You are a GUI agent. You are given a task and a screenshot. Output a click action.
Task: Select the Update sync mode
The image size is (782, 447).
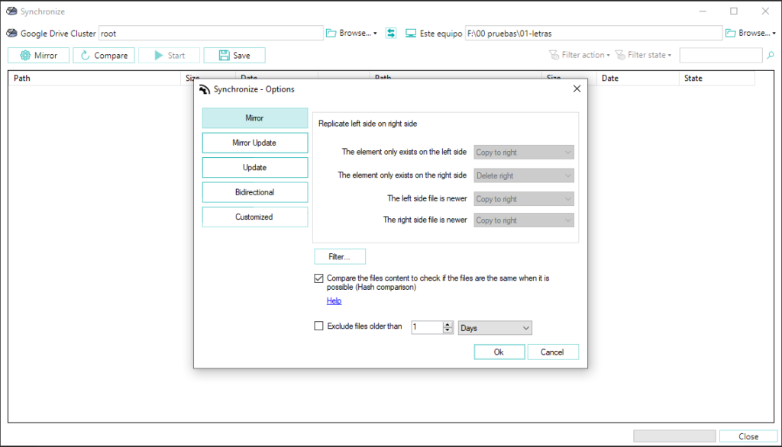coord(255,168)
